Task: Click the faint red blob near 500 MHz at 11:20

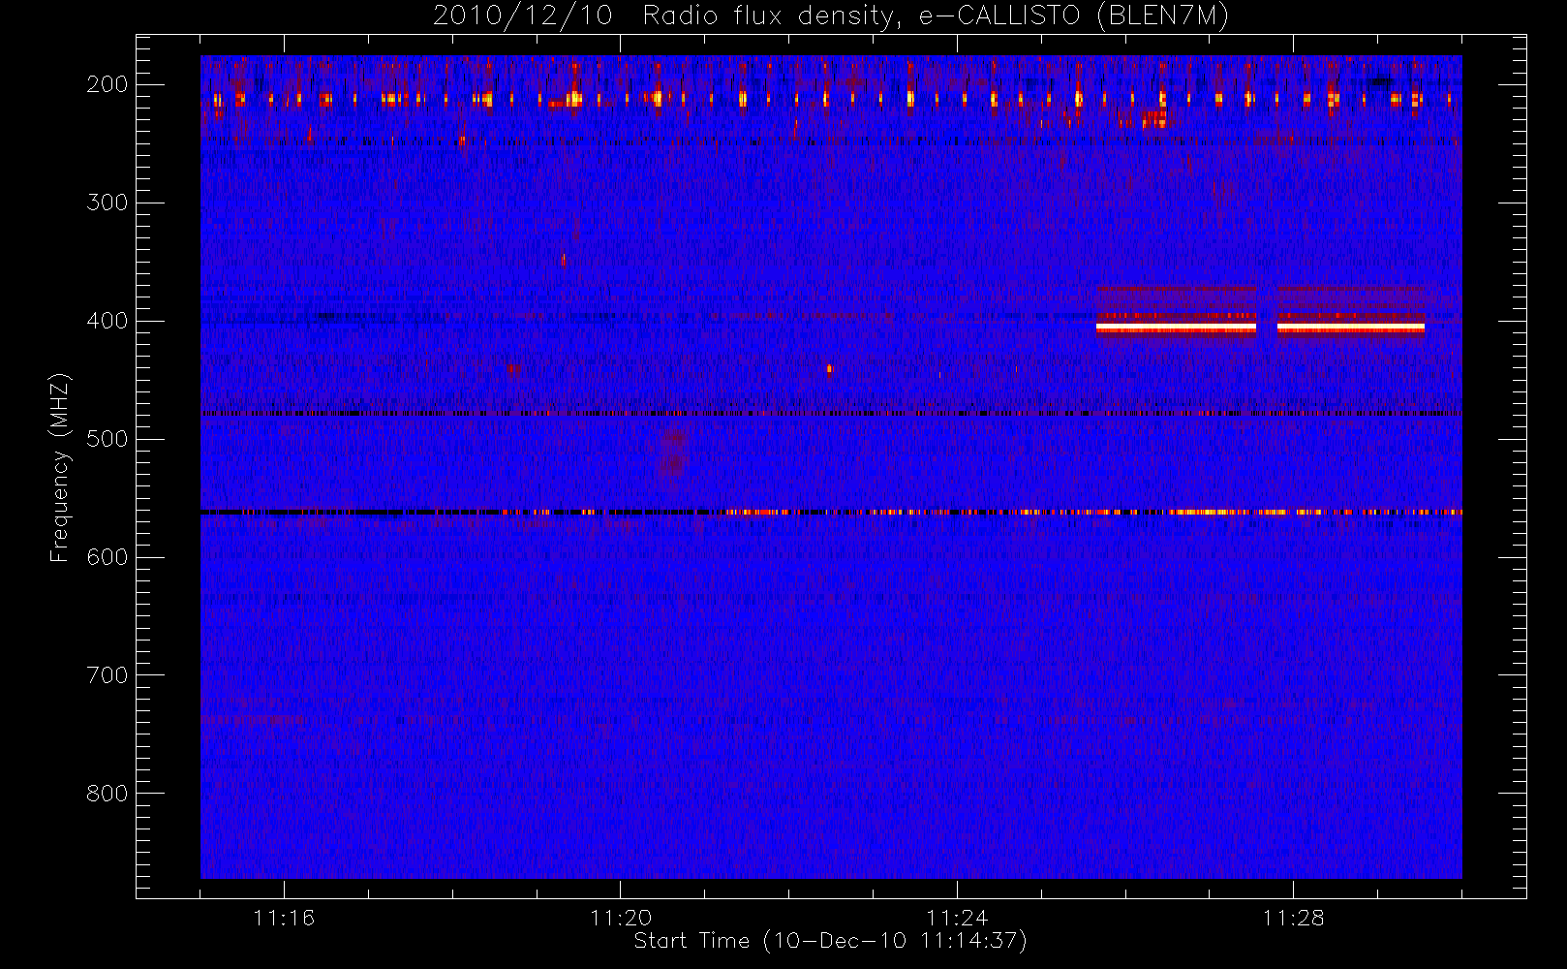Action: pos(672,454)
